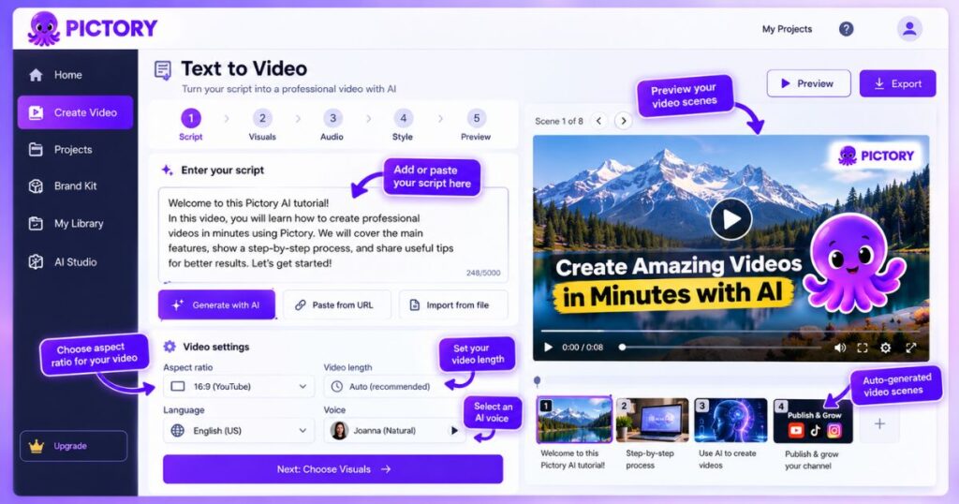Click the fullscreen frame icon in player
The height and width of the screenshot is (504, 959).
point(863,348)
